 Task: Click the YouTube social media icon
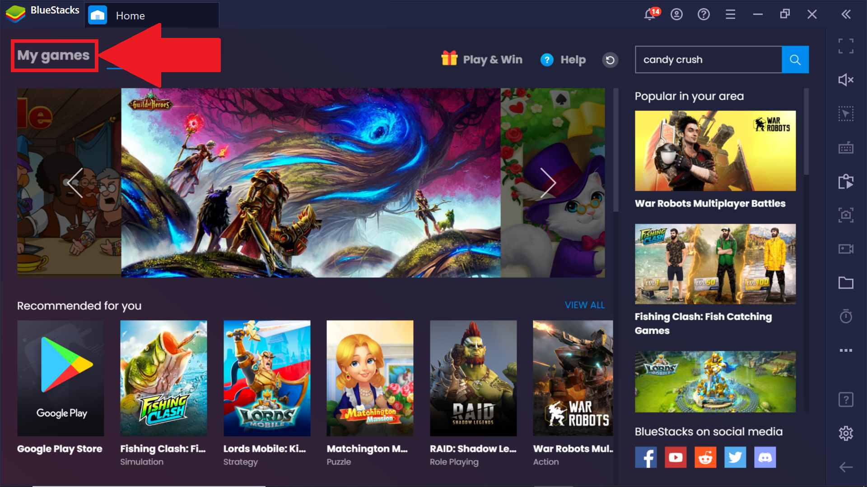tap(676, 457)
